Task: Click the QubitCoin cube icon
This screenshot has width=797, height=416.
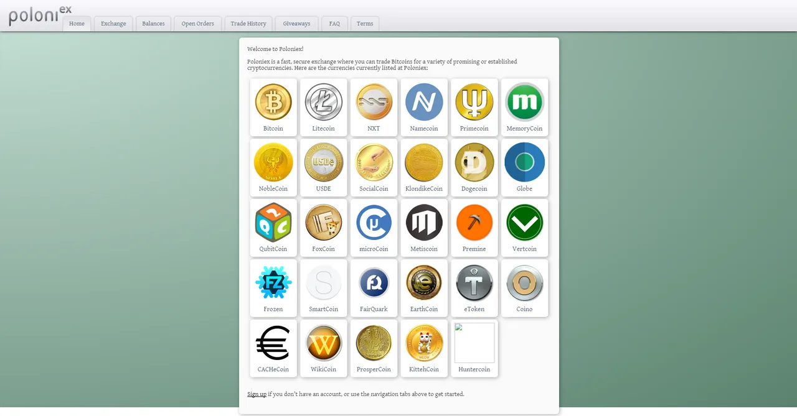Action: pyautogui.click(x=273, y=223)
